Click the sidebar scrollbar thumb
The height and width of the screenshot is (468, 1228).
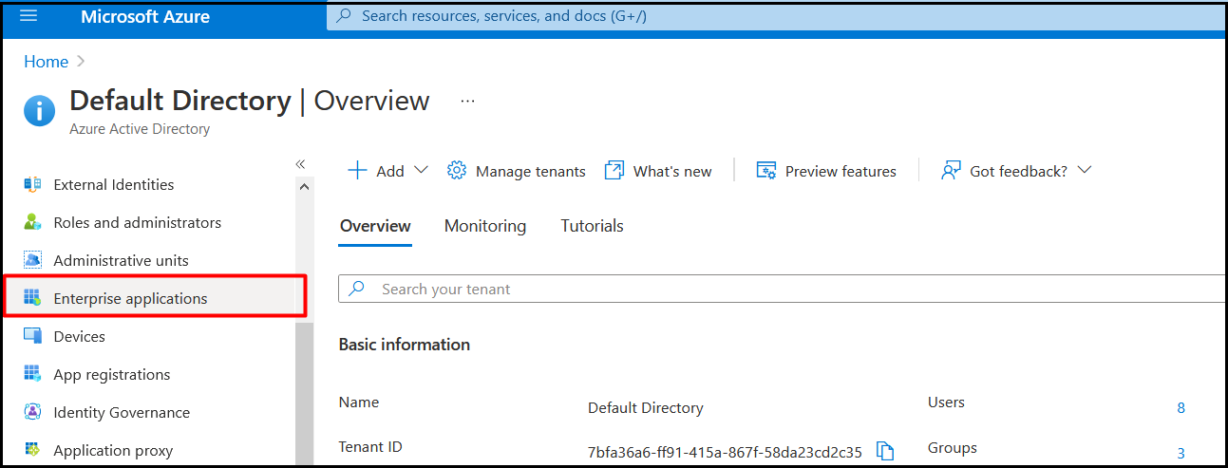(x=304, y=393)
